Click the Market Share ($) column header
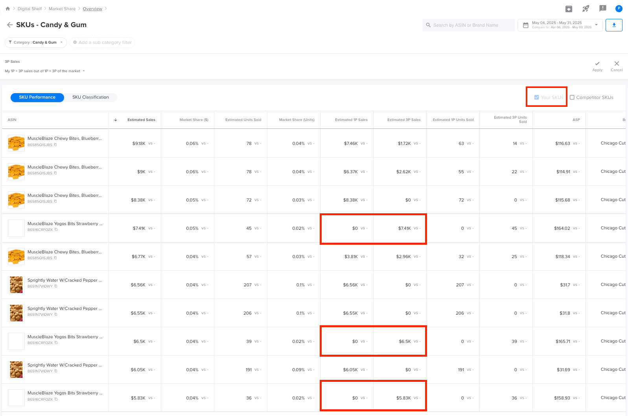Viewport: 628px width, 416px height. click(194, 120)
